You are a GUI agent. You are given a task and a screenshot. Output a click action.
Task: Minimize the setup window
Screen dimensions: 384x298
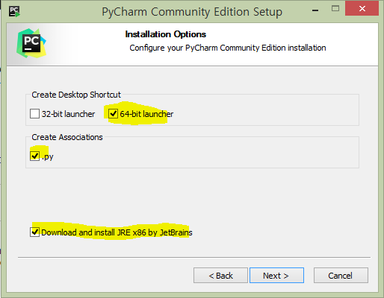[x=315, y=10]
